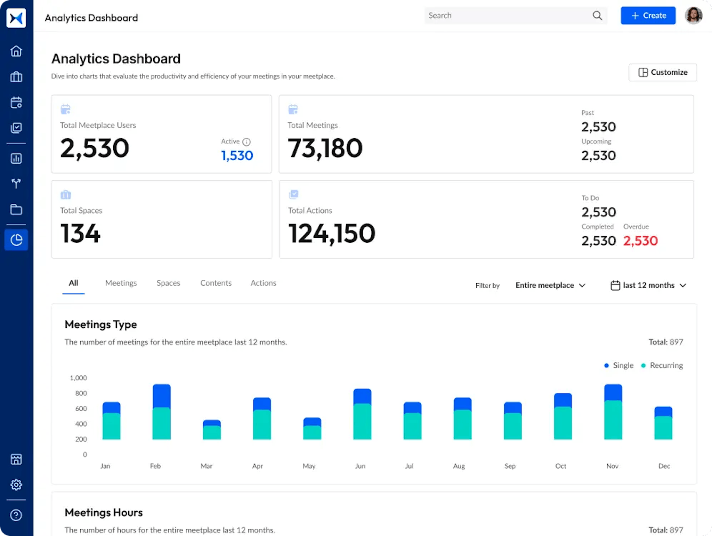The height and width of the screenshot is (536, 712).
Task: Switch to the Meetings tab
Action: [x=120, y=283]
